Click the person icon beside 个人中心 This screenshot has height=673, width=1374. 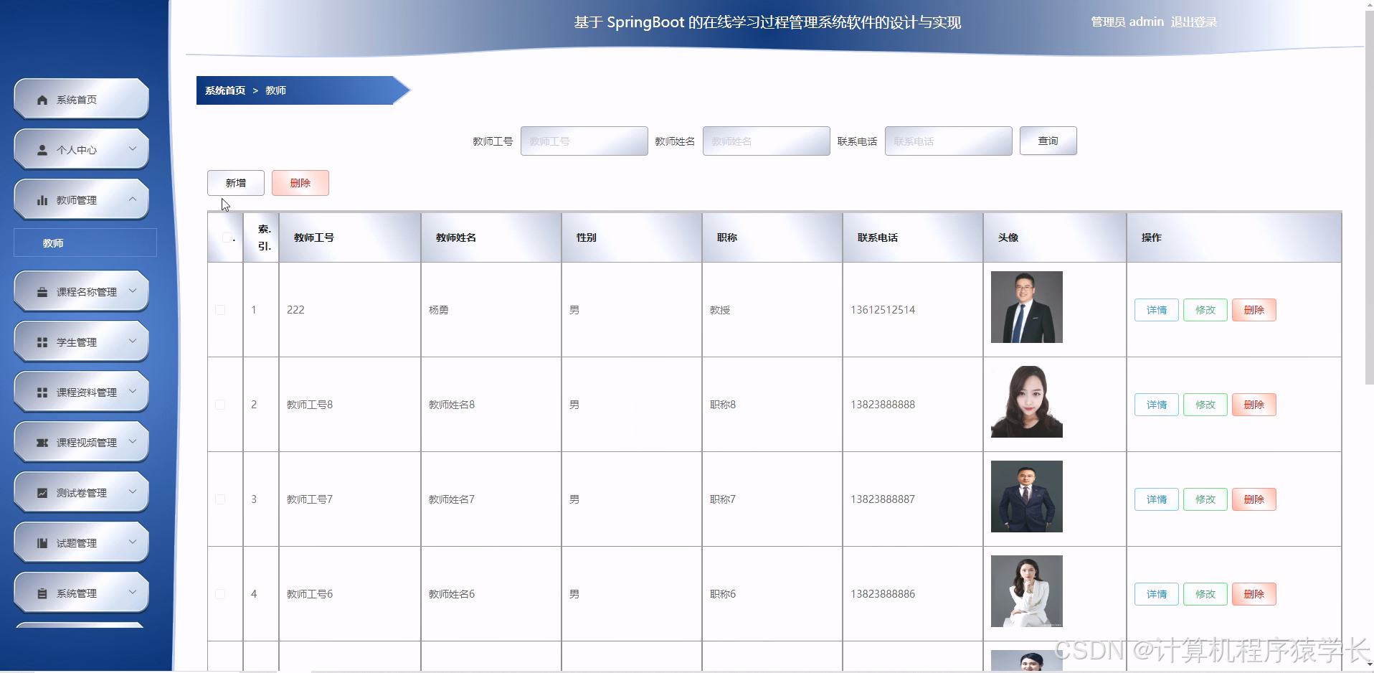(x=42, y=151)
